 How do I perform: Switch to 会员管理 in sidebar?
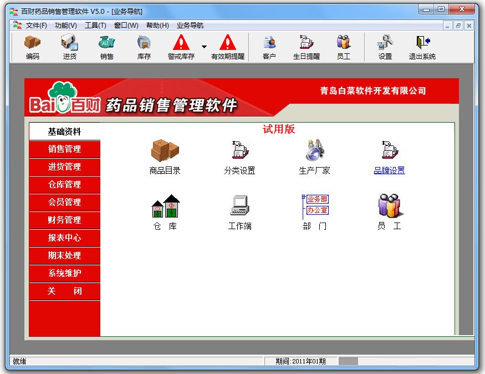click(65, 202)
